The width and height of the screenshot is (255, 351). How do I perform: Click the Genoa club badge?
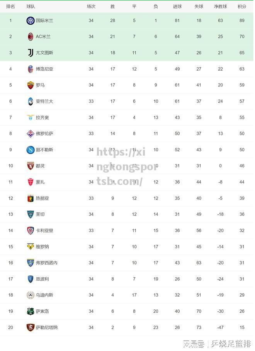(x=31, y=198)
